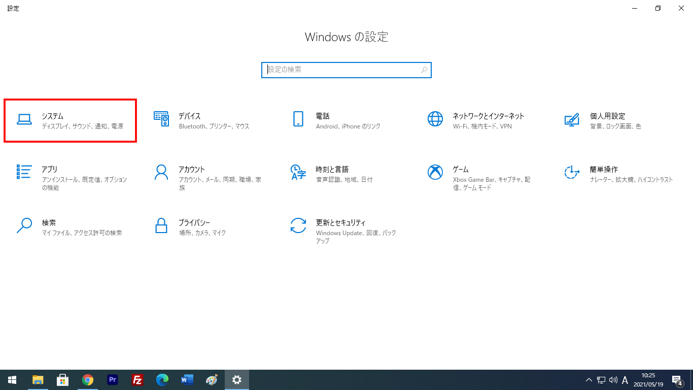Viewport: 693px width, 390px height.
Task: Click the 検索 category title text
Action: tap(49, 223)
